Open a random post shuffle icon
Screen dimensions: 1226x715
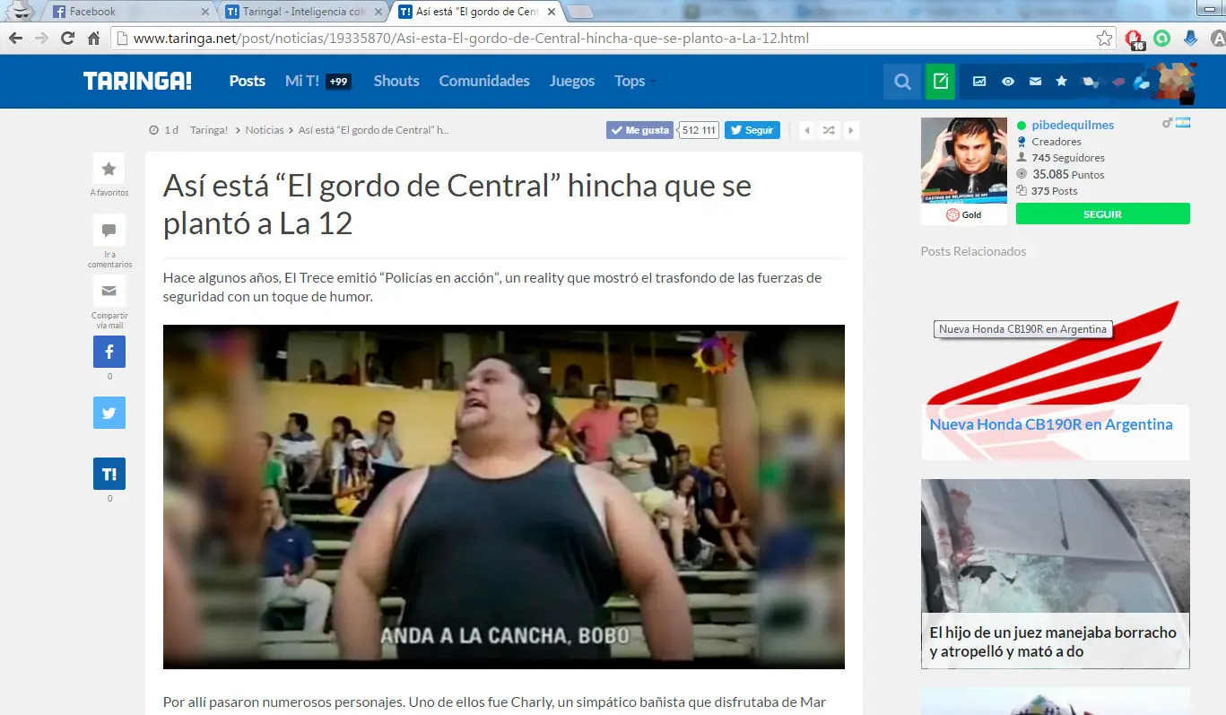829,130
